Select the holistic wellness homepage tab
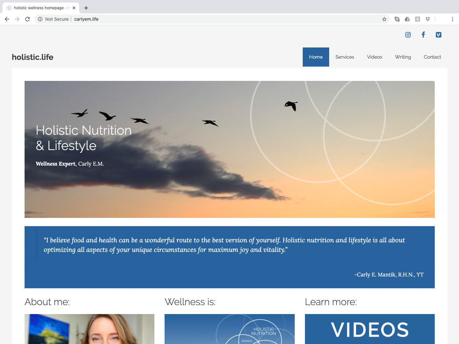This screenshot has width=459, height=344. [x=41, y=8]
